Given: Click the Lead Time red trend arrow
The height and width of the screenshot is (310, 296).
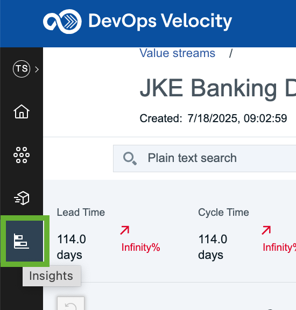Looking at the screenshot, I should [x=125, y=230].
